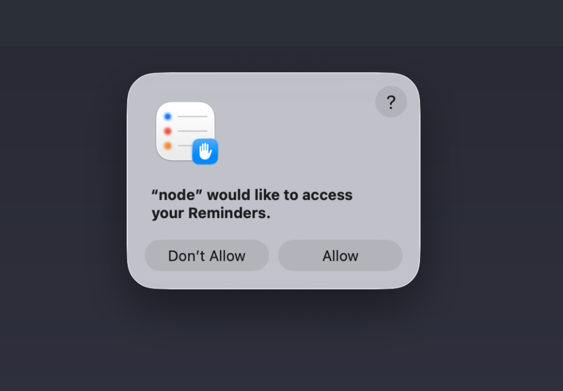Image resolution: width=563 pixels, height=391 pixels.
Task: Click the gray line beside the red dot
Action: (x=192, y=131)
